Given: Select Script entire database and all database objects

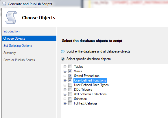Looking at the screenshot, I should (63, 51).
